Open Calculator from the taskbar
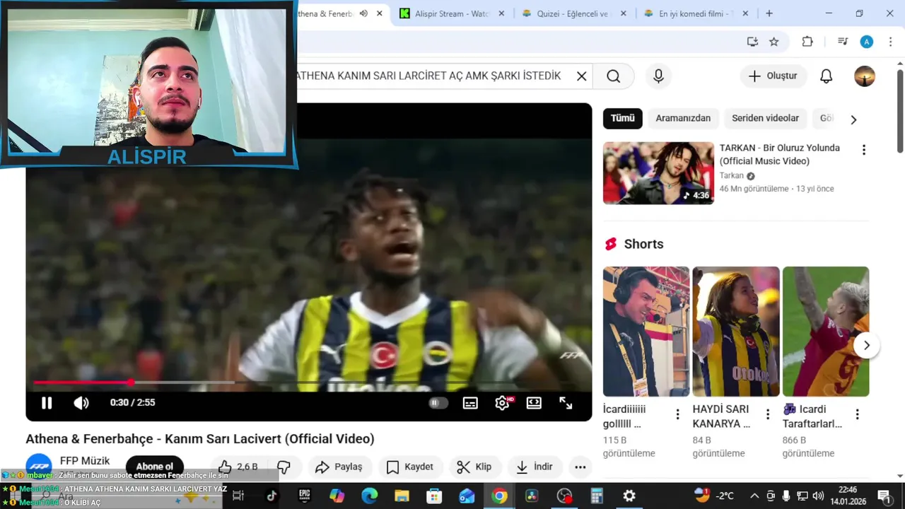 (597, 496)
